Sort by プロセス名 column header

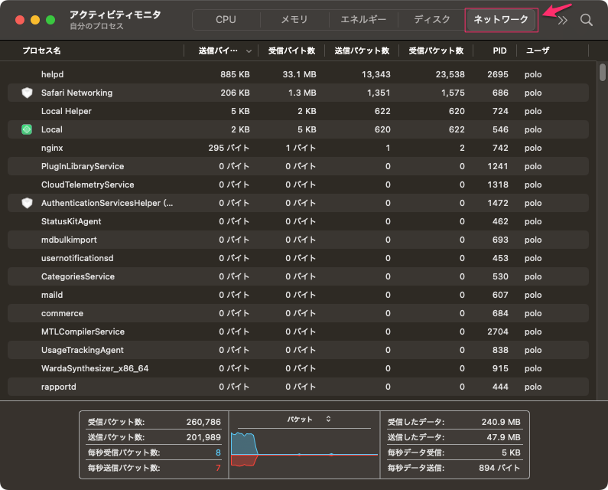(42, 51)
